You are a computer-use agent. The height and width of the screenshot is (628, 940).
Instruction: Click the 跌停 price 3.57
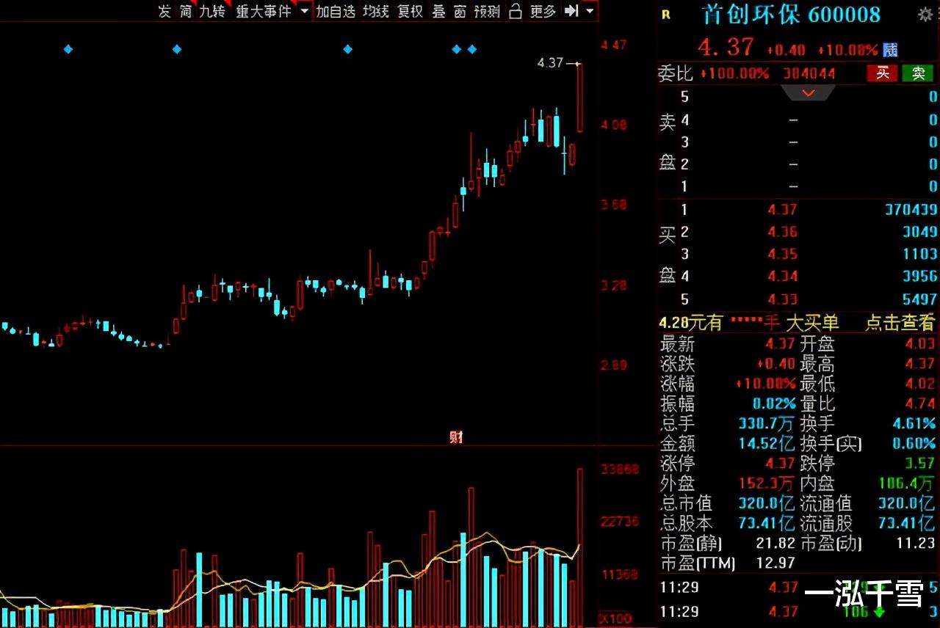(x=921, y=463)
